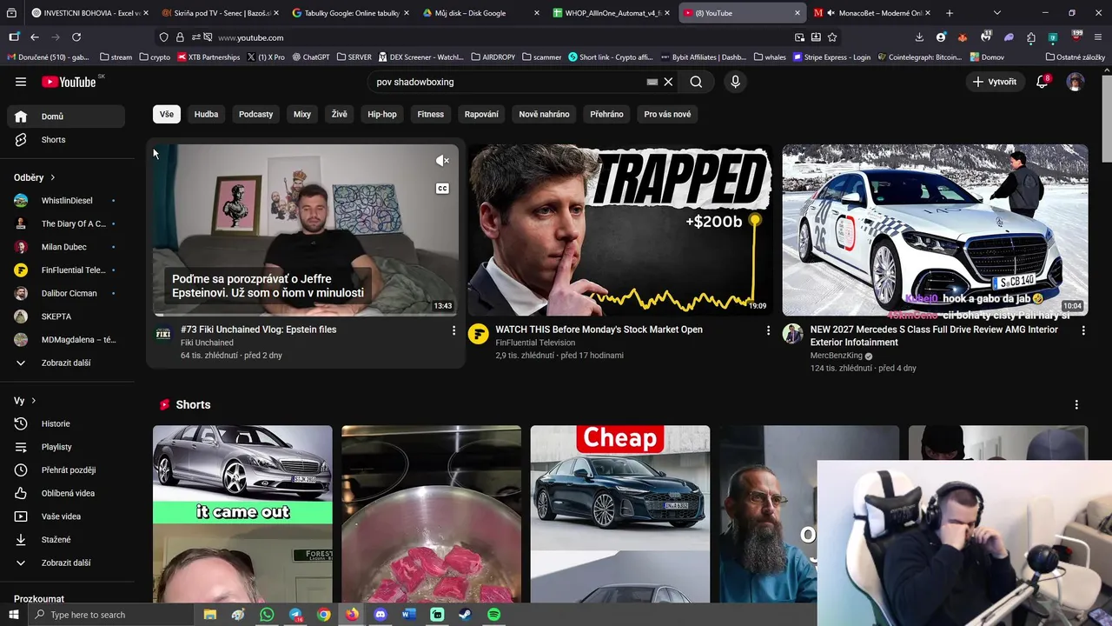The width and height of the screenshot is (1112, 626).
Task: Open Spotify from the taskbar
Action: tap(493, 615)
